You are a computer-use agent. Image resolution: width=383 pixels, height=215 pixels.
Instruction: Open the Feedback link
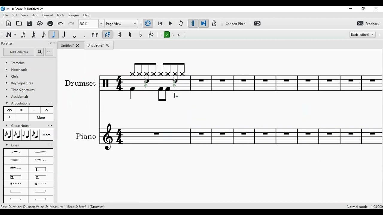click(x=368, y=24)
